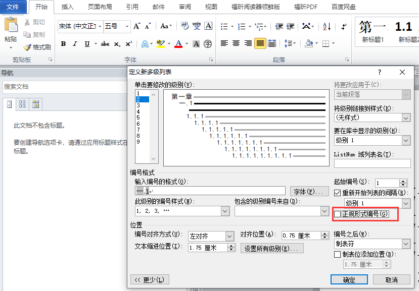Switch to the 视图 tab
Image resolution: width=419 pixels, height=291 pixels.
211,7
